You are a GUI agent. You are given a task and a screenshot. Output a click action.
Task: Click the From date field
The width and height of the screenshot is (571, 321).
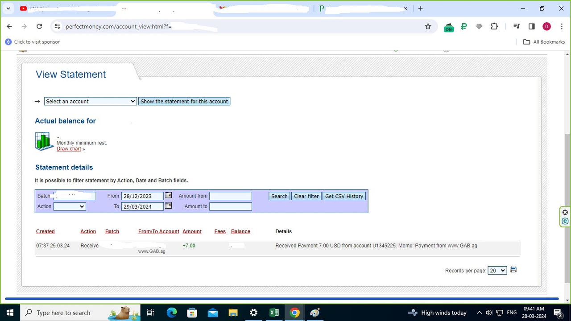coord(142,196)
